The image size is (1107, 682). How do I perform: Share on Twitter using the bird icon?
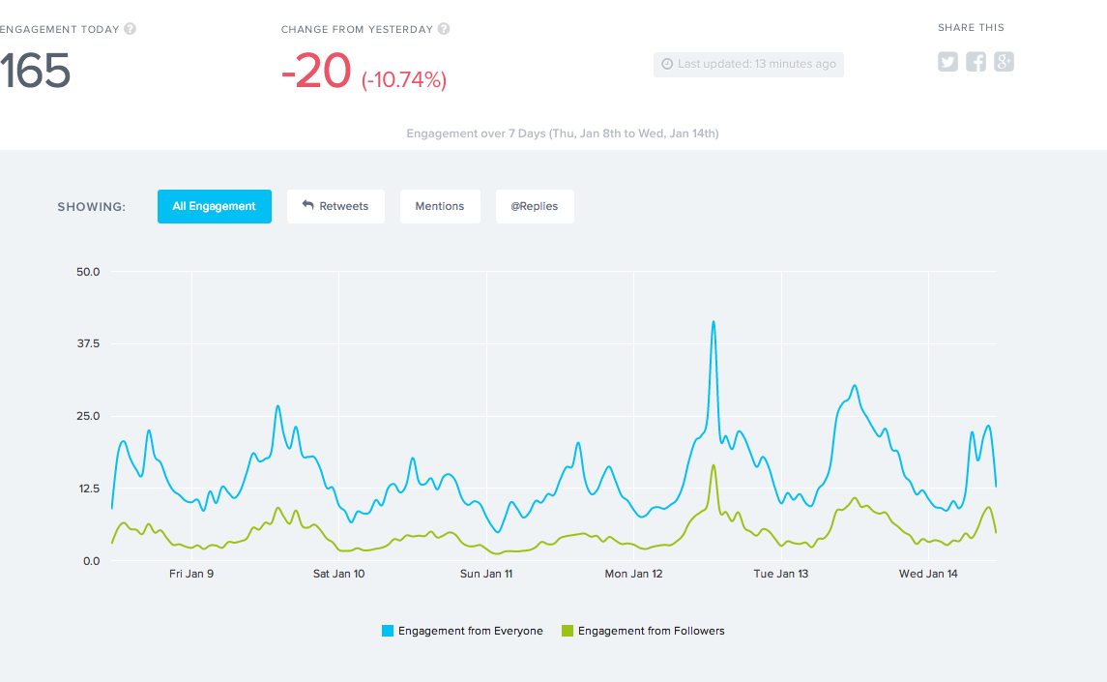pyautogui.click(x=947, y=62)
